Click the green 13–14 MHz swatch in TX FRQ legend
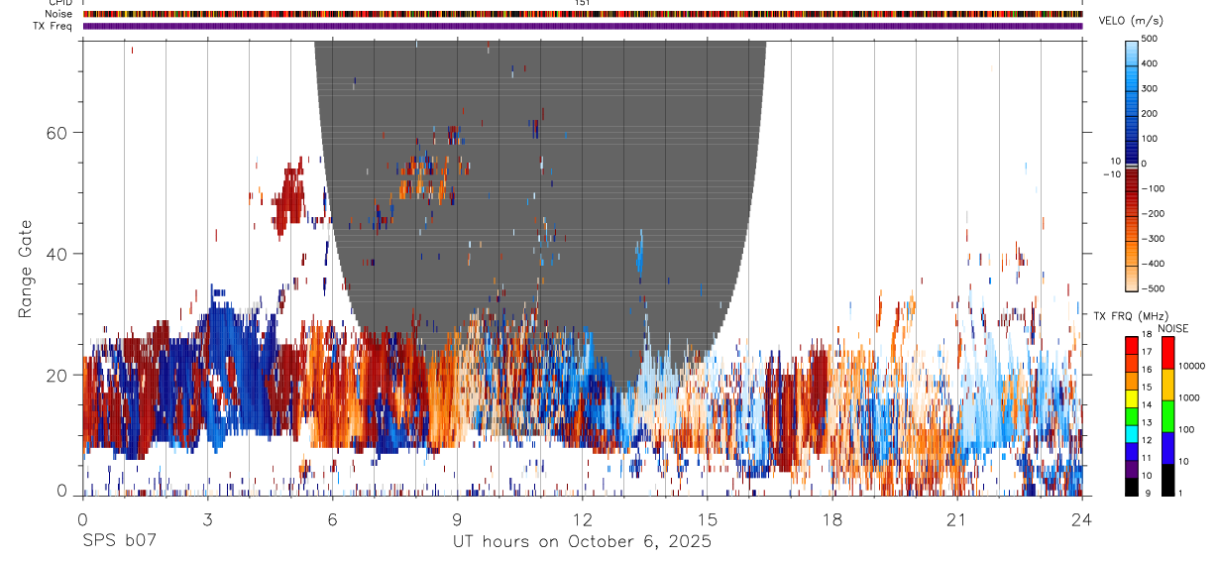The image size is (1217, 562). [x=1132, y=416]
